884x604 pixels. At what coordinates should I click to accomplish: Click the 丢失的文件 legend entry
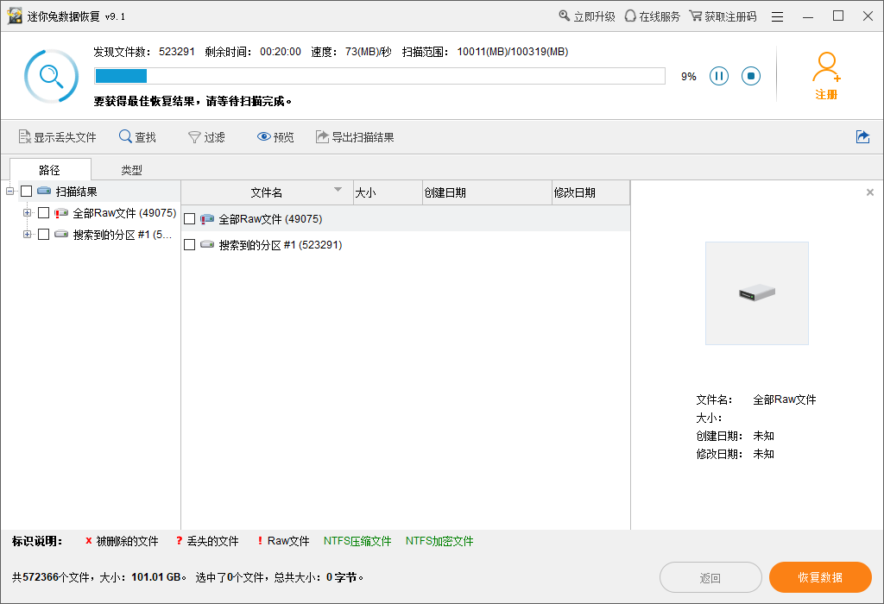(207, 541)
